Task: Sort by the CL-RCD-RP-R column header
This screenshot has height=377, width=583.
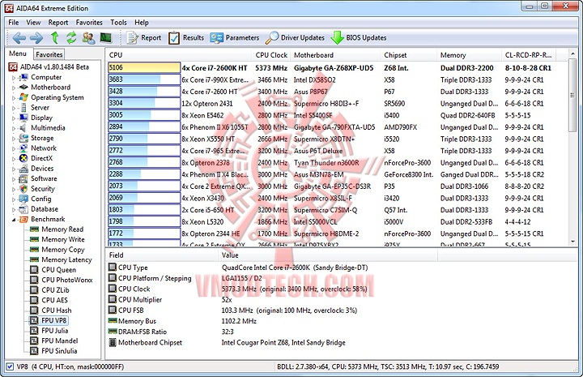Action: [x=528, y=54]
